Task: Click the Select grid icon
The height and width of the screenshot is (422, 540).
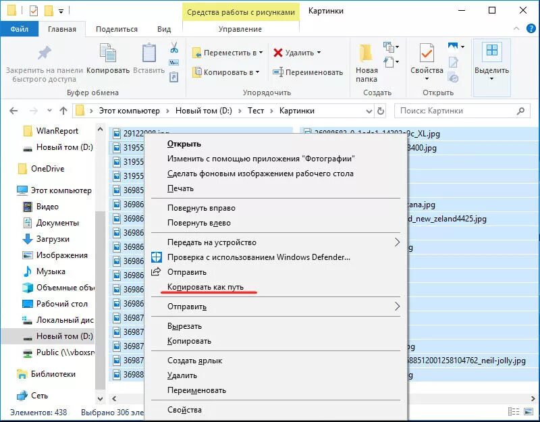Action: click(x=492, y=50)
